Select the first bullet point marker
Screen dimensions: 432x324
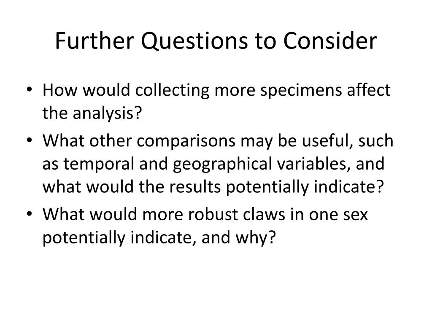coord(30,89)
